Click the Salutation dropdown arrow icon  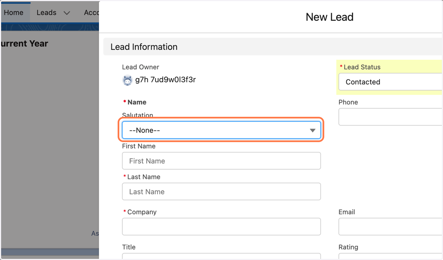313,131
